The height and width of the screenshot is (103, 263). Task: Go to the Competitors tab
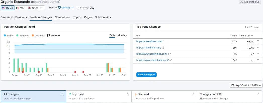[x=63, y=17]
